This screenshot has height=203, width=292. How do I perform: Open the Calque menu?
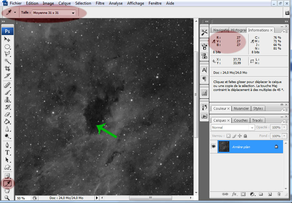click(x=65, y=3)
